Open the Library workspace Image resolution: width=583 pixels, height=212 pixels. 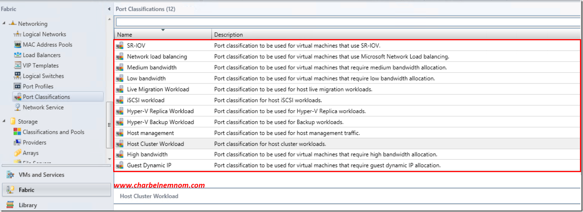tap(56, 205)
